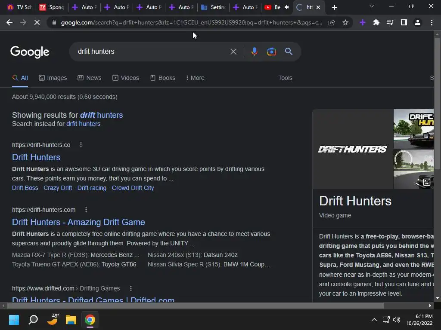
Task: Click the corrected drift hunters link
Action: point(101,115)
